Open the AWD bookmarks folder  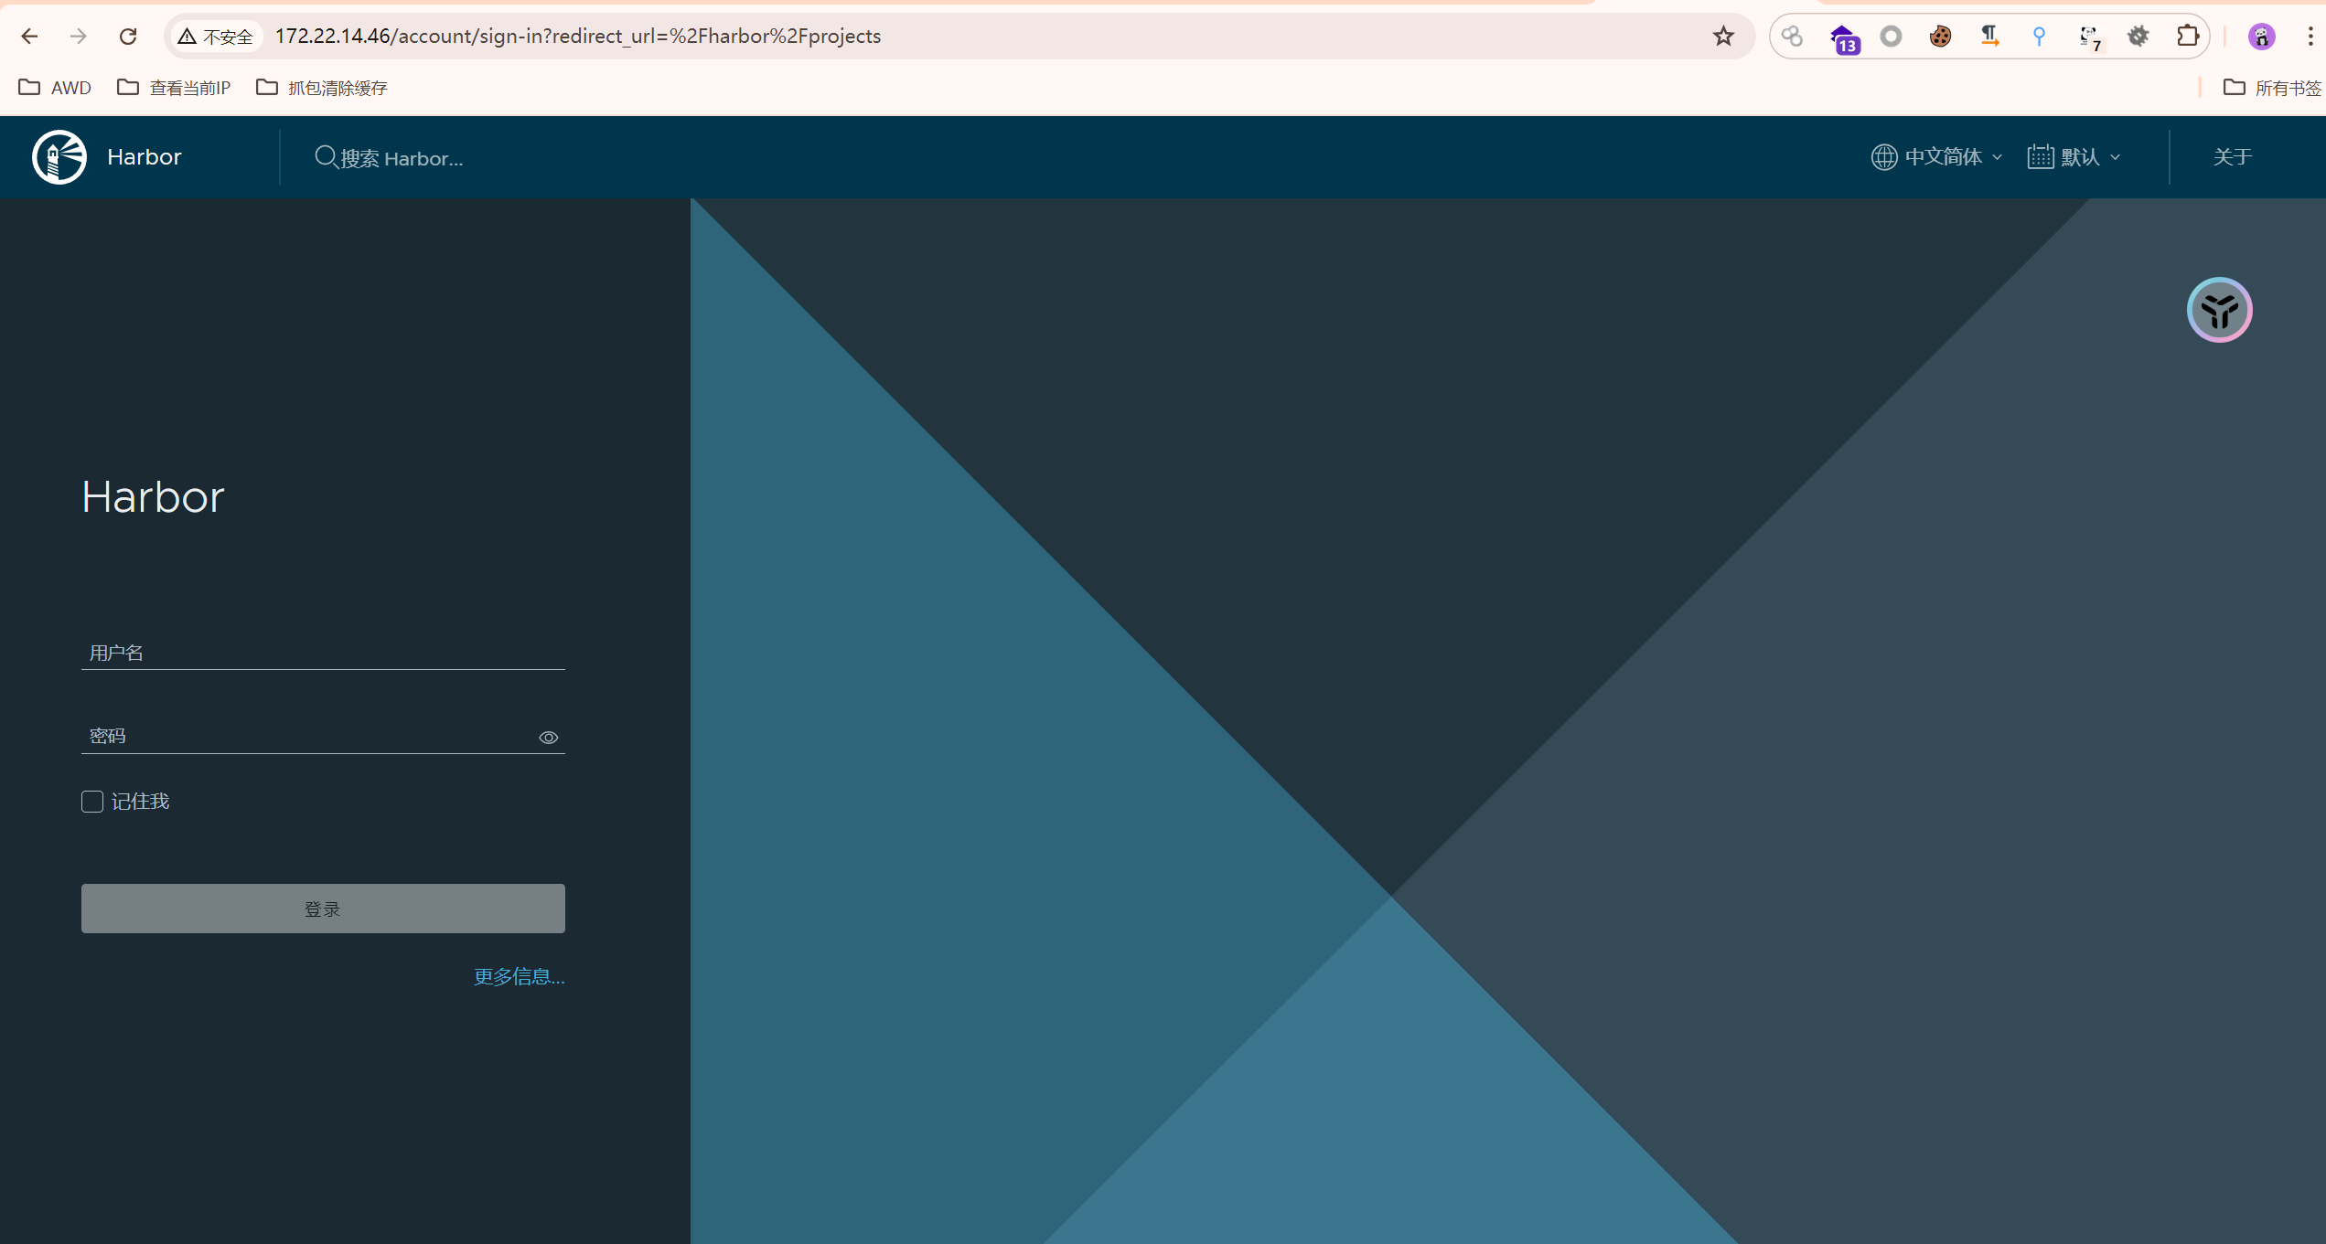(x=55, y=88)
